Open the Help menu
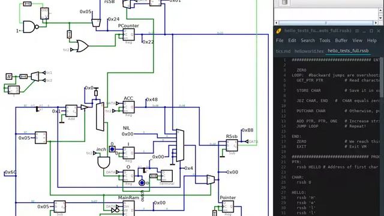Screen dimensions: 384x216 372,41
